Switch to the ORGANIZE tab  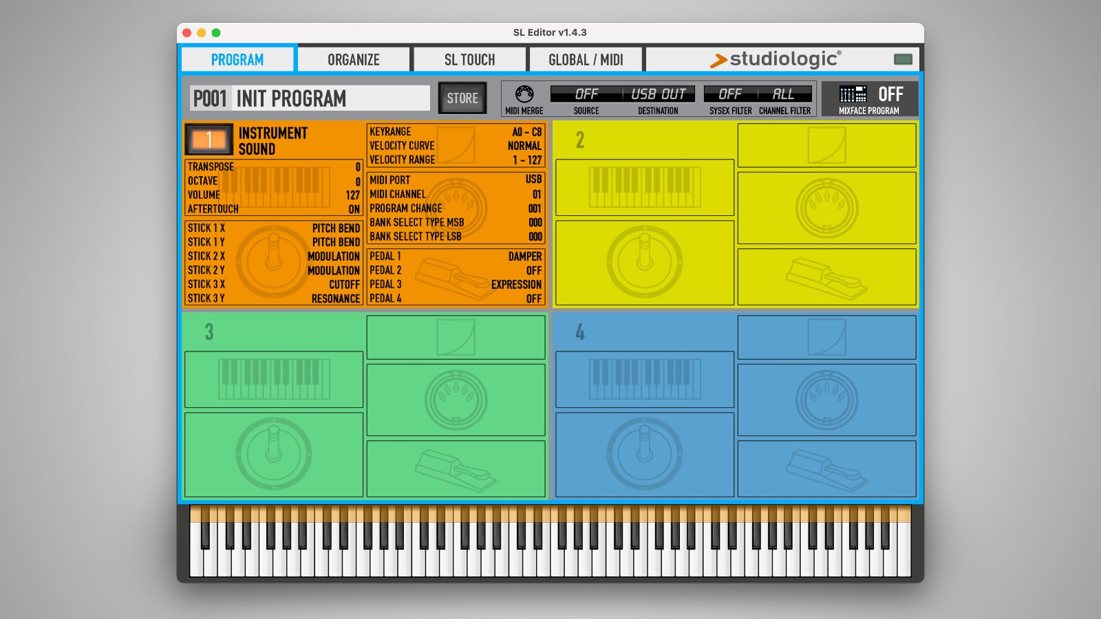tap(354, 59)
